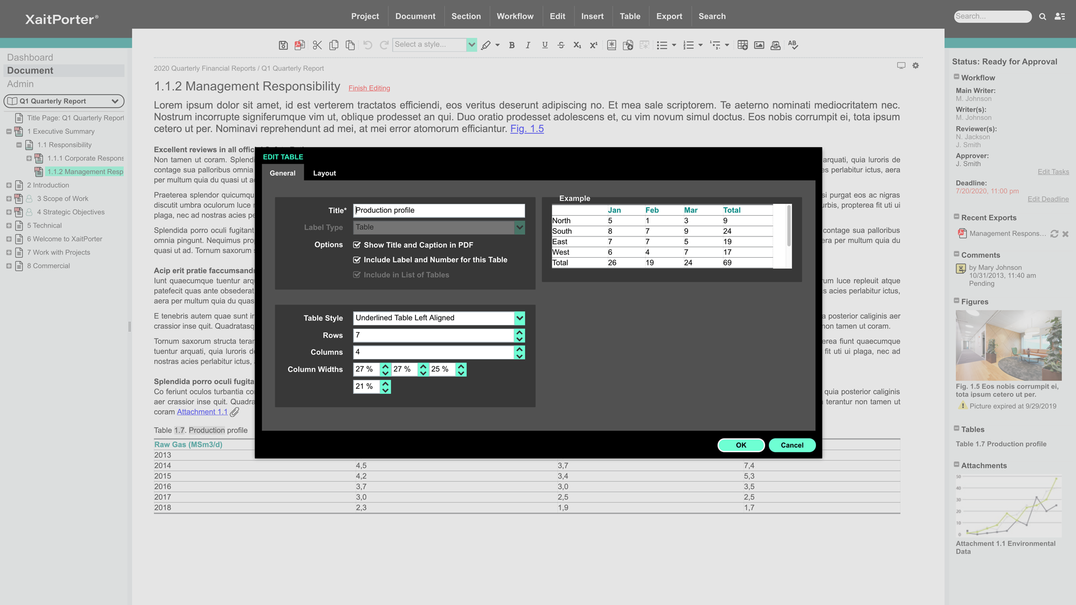Open the Table Style dropdown
1076x605 pixels.
[520, 318]
